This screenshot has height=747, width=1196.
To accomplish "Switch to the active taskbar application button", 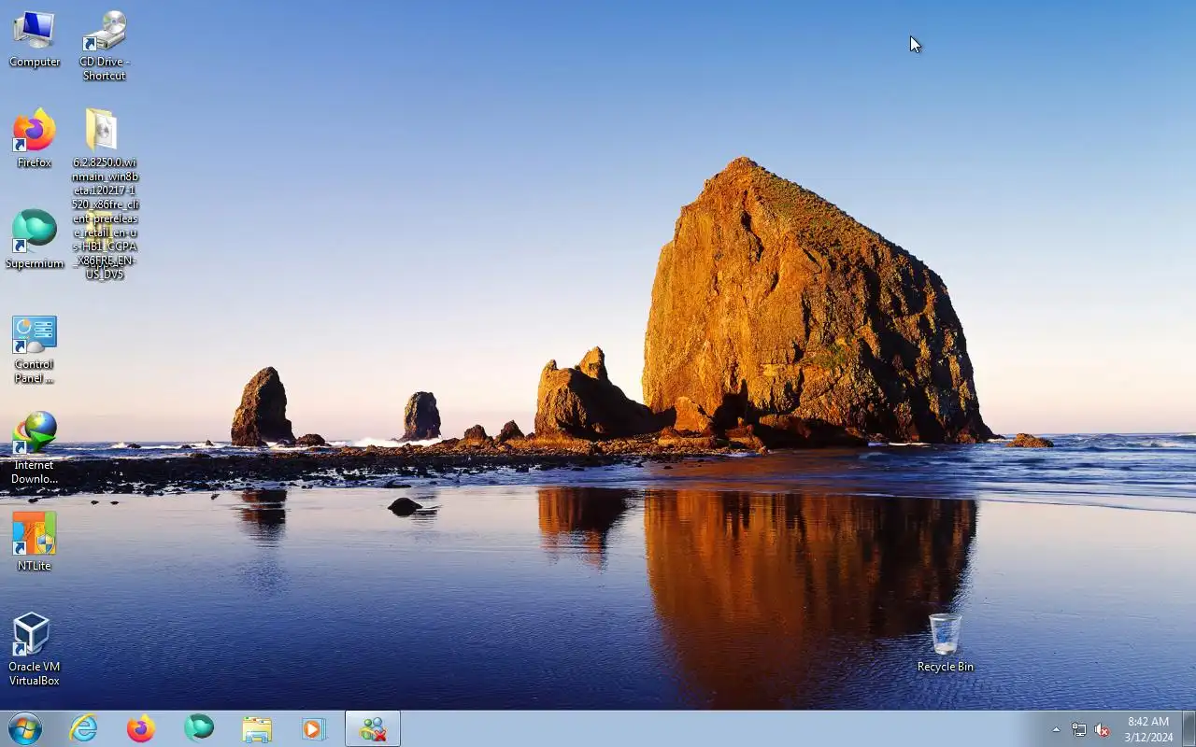I will point(373,728).
